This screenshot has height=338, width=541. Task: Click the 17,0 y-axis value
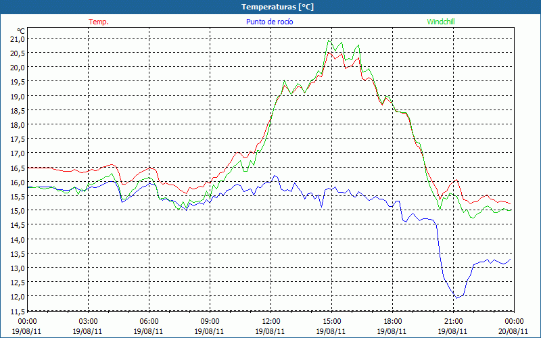click(18, 153)
